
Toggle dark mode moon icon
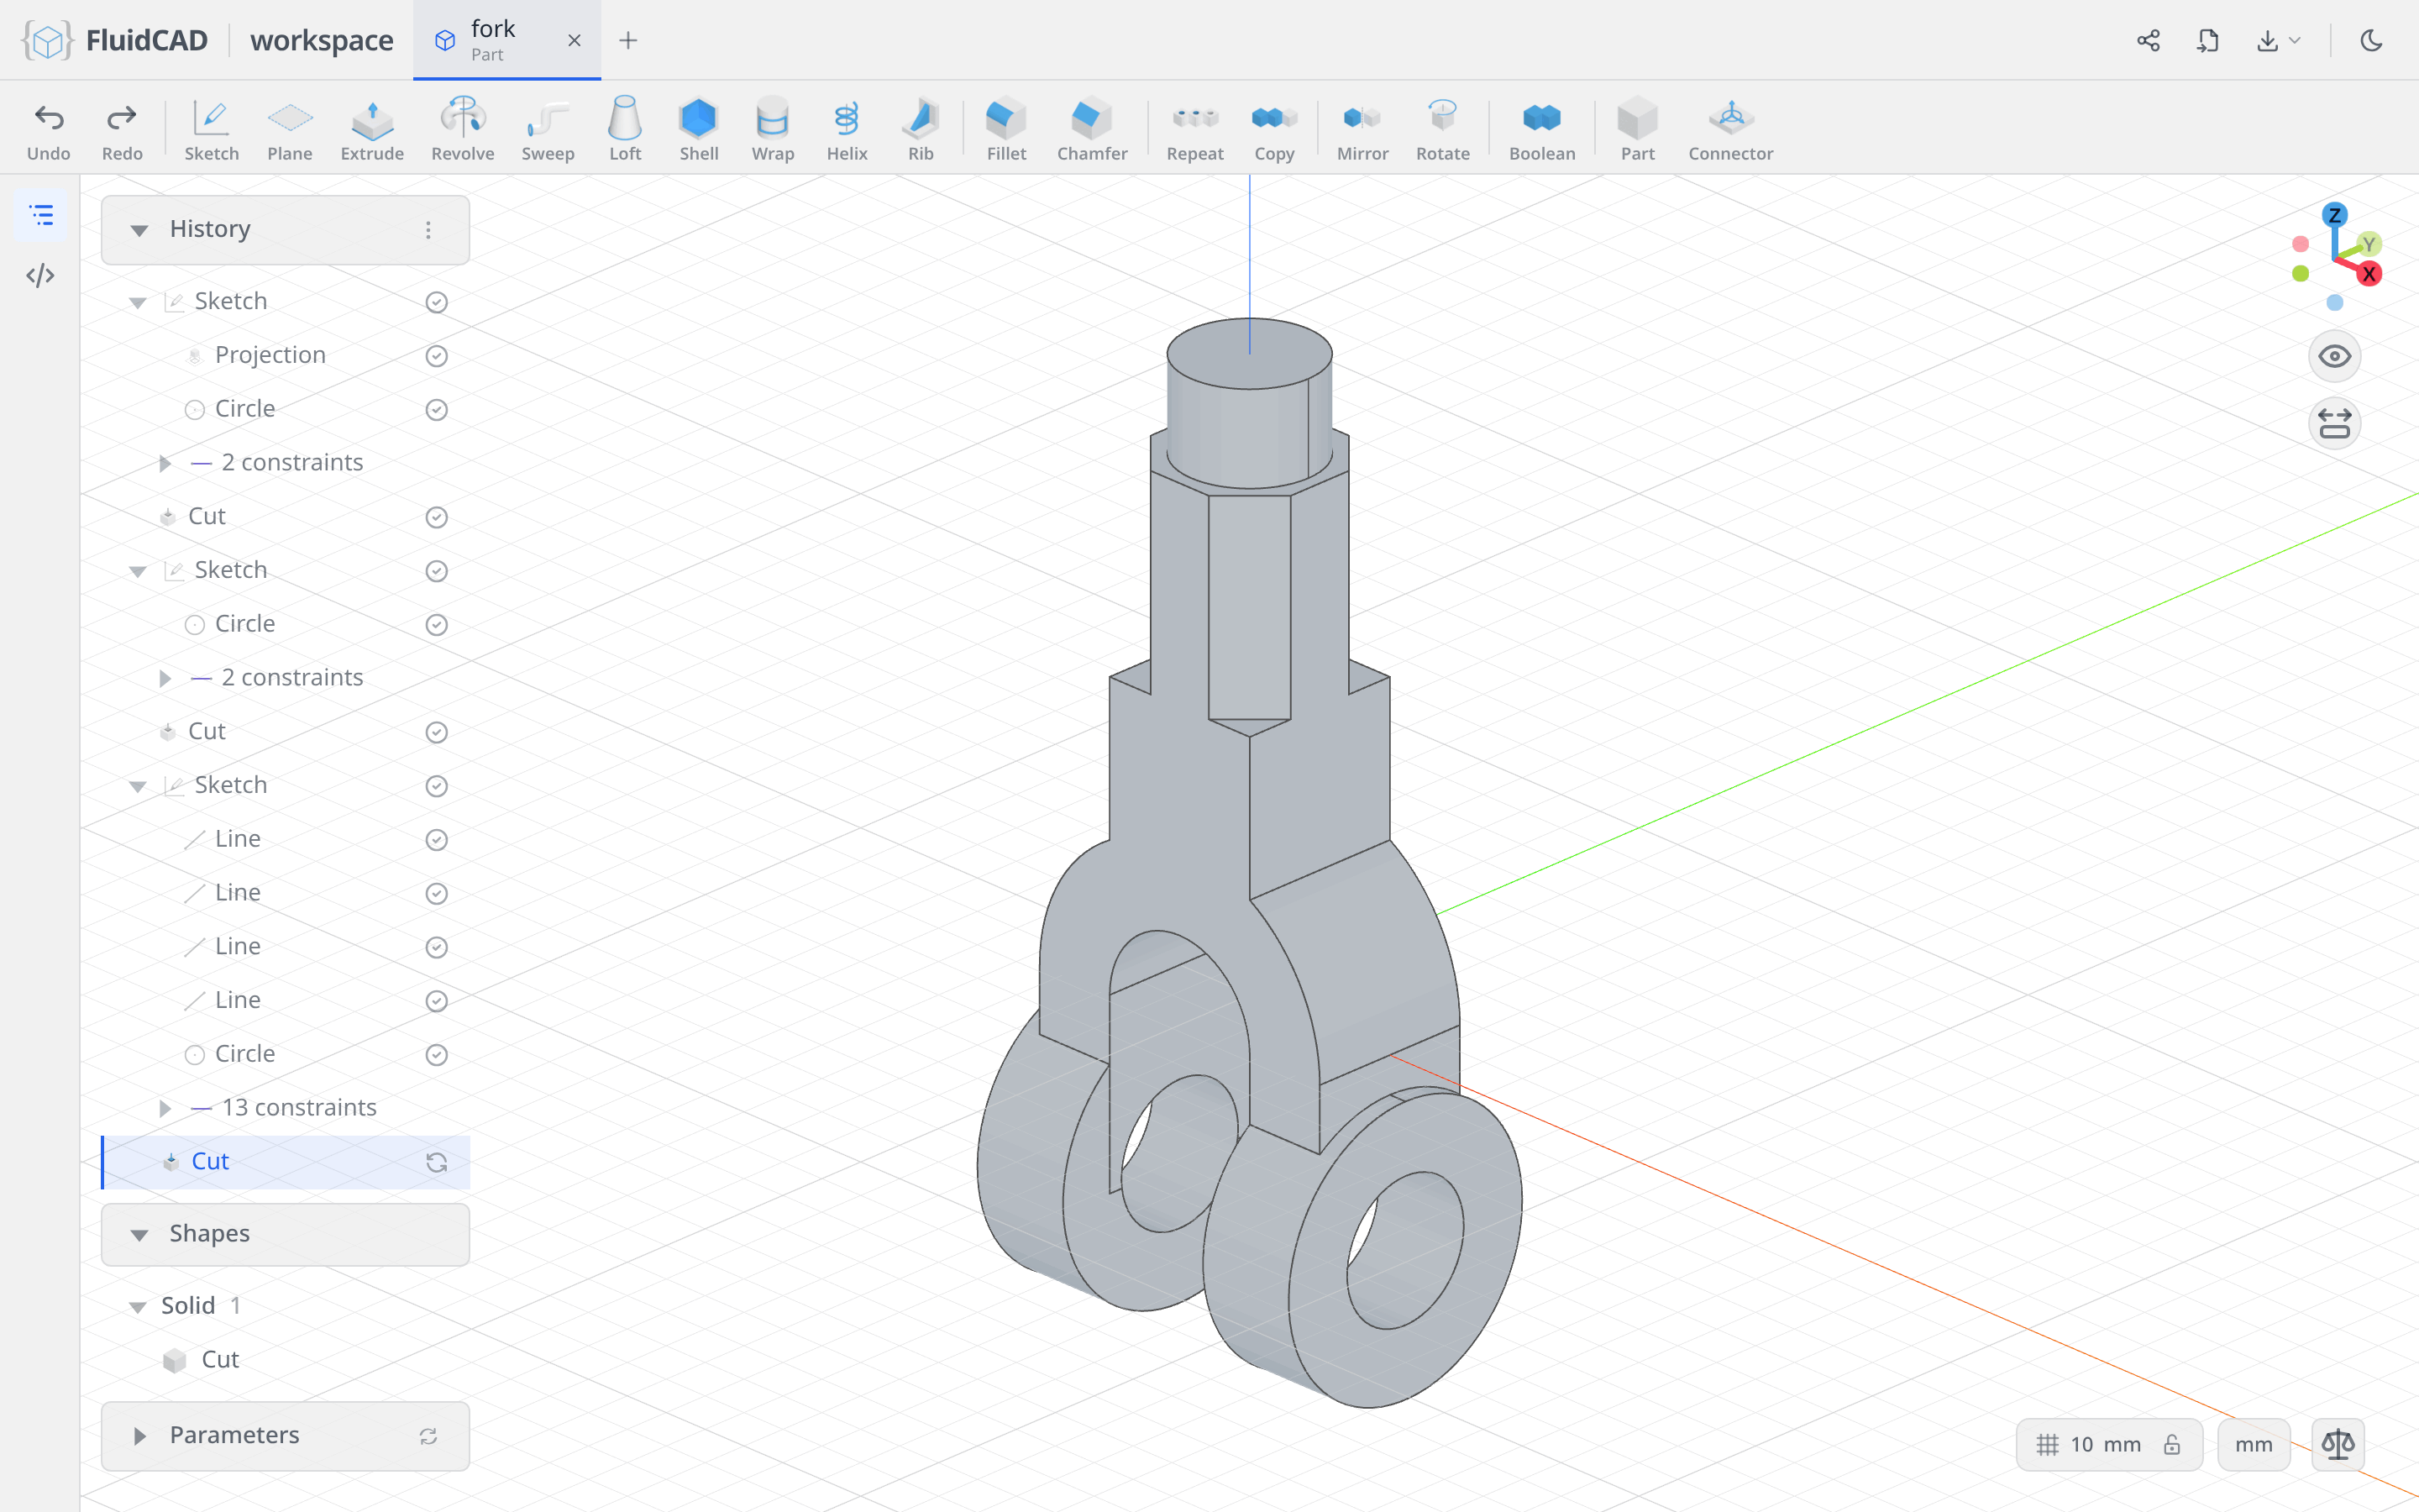coord(2371,40)
